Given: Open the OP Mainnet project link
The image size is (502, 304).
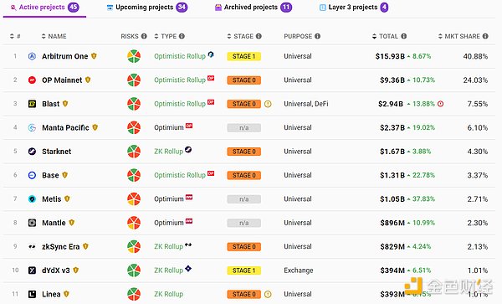Looking at the screenshot, I should [62, 80].
